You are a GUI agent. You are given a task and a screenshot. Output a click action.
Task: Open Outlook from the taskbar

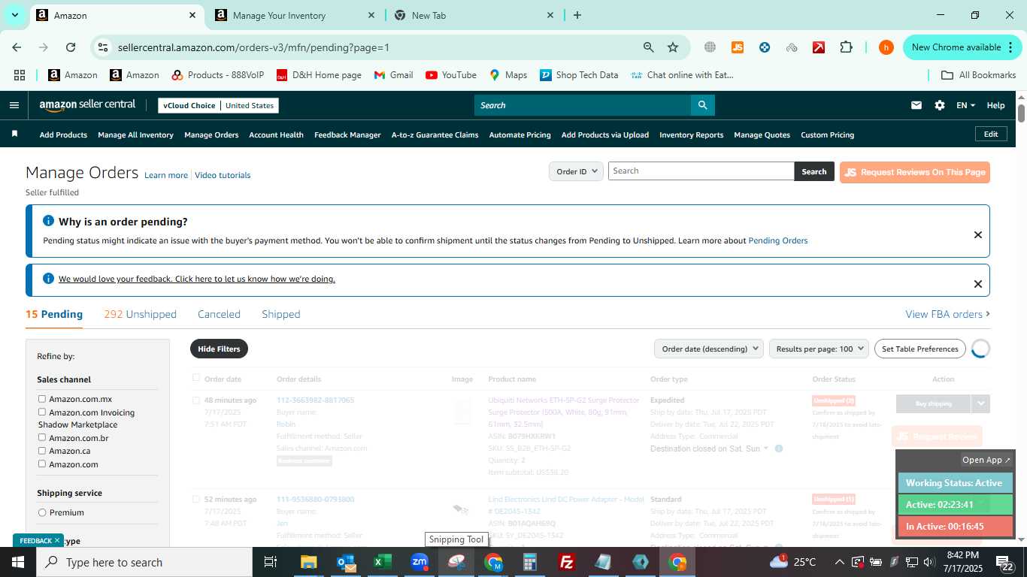tap(346, 562)
